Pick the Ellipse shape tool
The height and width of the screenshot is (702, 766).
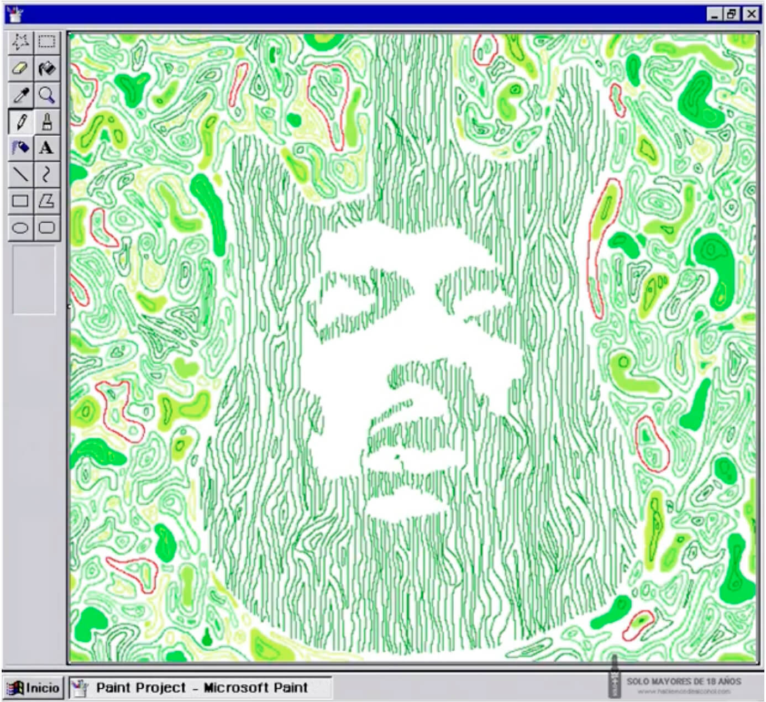[x=20, y=227]
